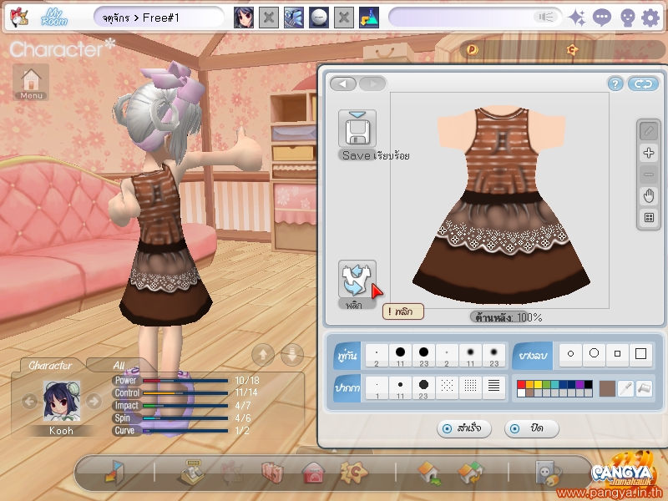Select hard brush size 11
Viewport: 668px width, 501px height.
pos(400,356)
